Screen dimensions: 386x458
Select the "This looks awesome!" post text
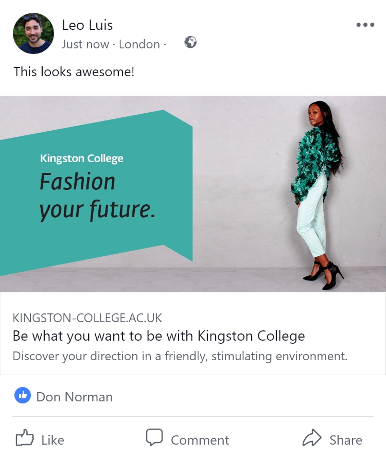point(74,72)
